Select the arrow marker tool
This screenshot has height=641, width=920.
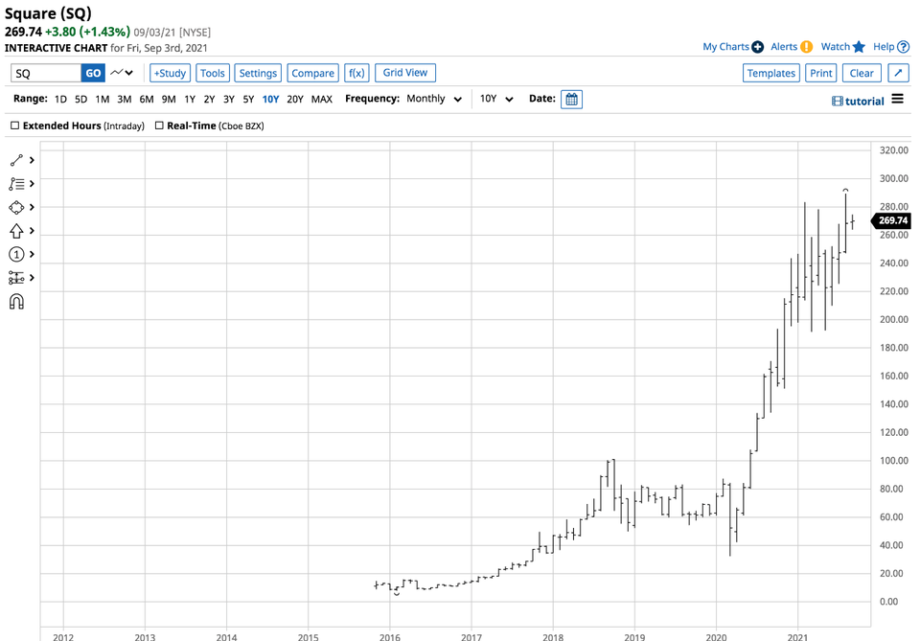tap(16, 231)
